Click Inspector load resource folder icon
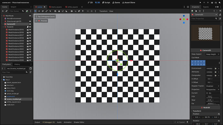223x125 pixels. (x=196, y=11)
